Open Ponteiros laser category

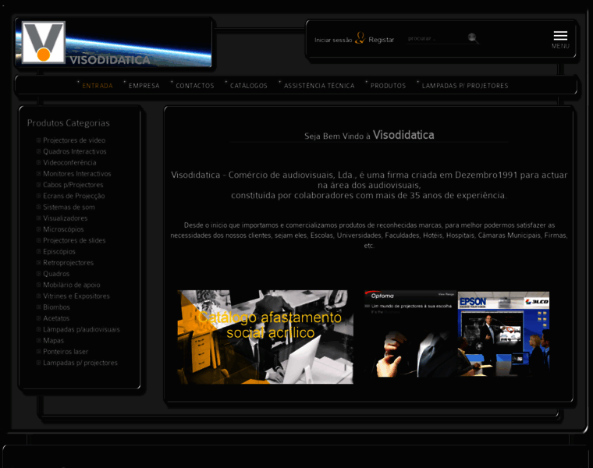coord(66,352)
